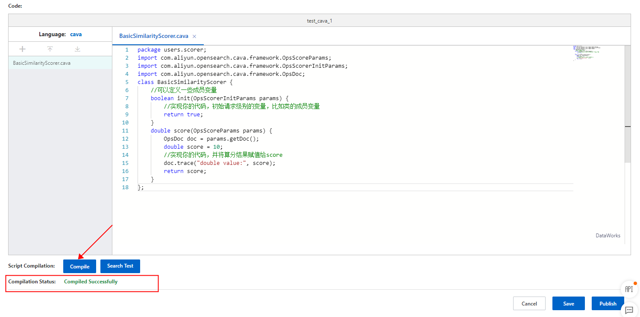Click the Compilation Status label
Viewport: 640px width, 317px height.
click(x=32, y=282)
